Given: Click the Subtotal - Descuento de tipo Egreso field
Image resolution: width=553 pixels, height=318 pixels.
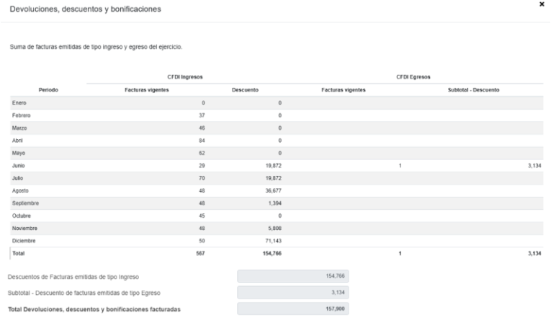Looking at the screenshot, I should [293, 292].
